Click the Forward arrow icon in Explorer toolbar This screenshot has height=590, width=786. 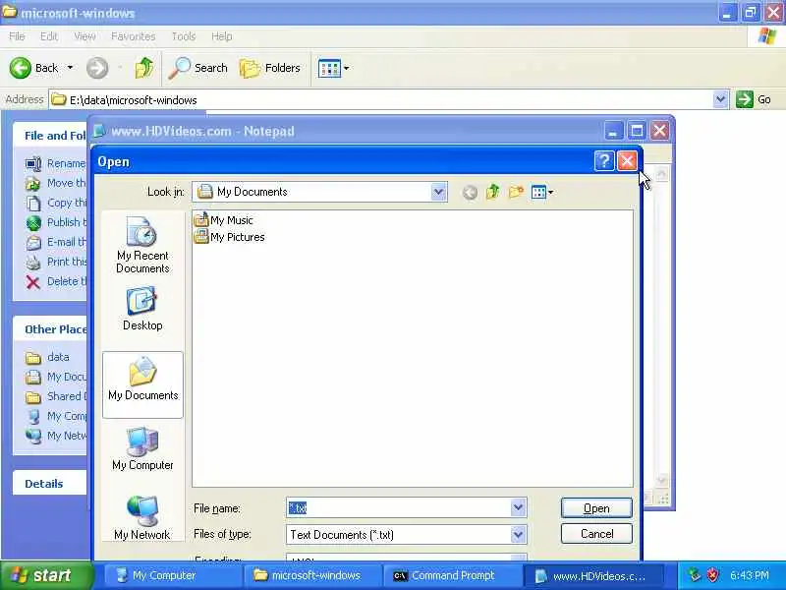pyautogui.click(x=97, y=68)
